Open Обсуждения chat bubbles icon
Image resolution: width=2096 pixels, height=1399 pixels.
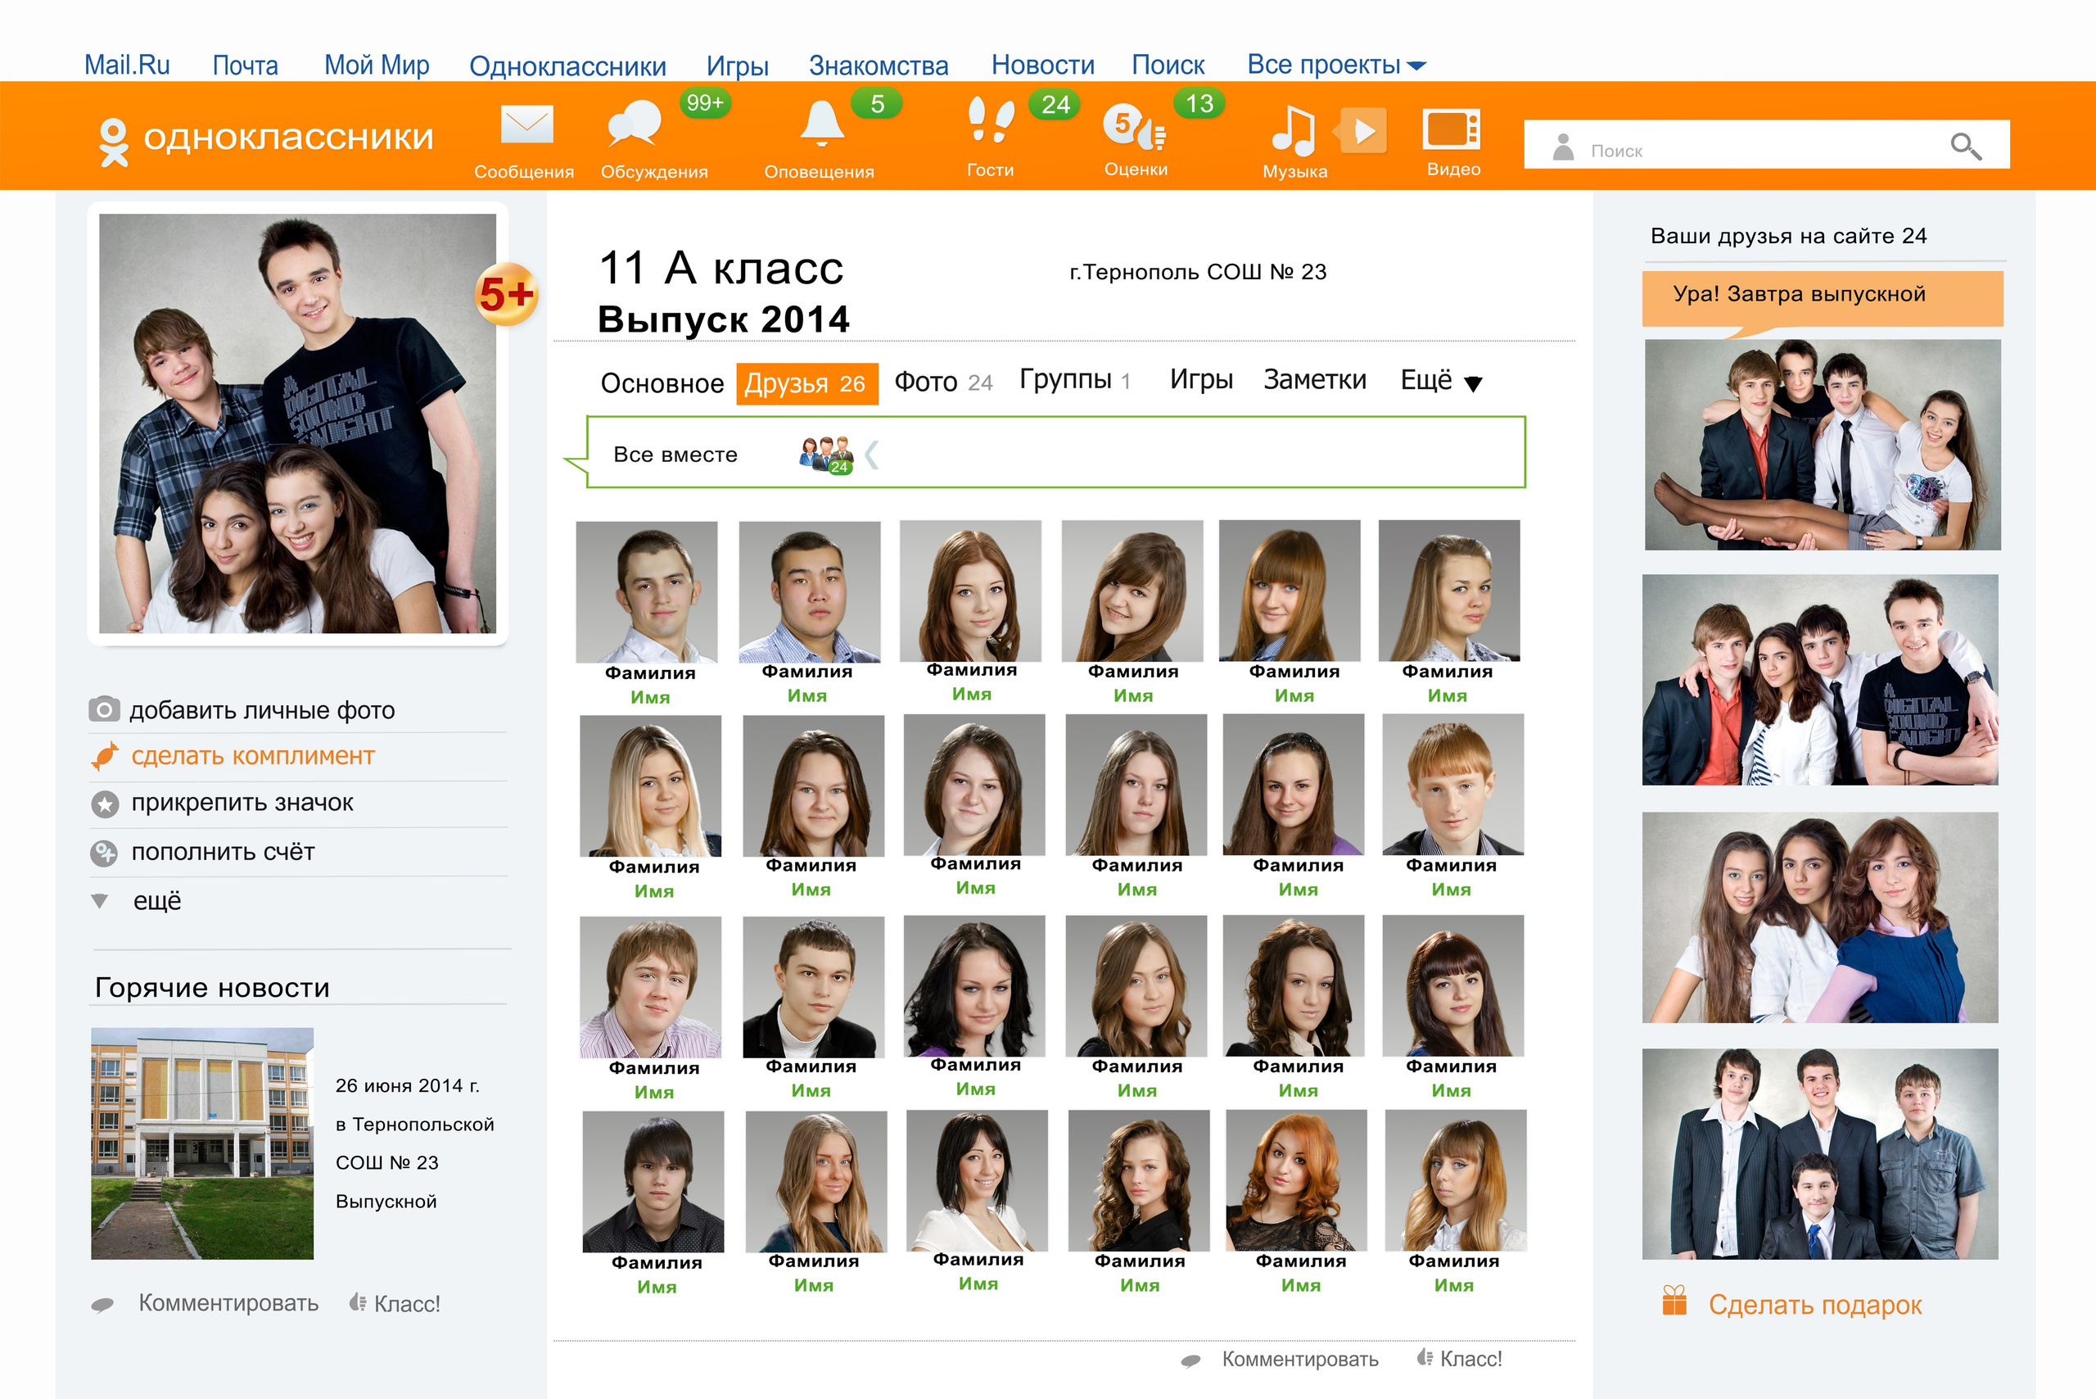tap(635, 124)
